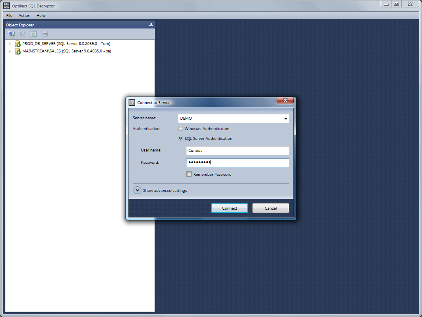
Task: Expand Show advanced settings
Action: point(137,190)
